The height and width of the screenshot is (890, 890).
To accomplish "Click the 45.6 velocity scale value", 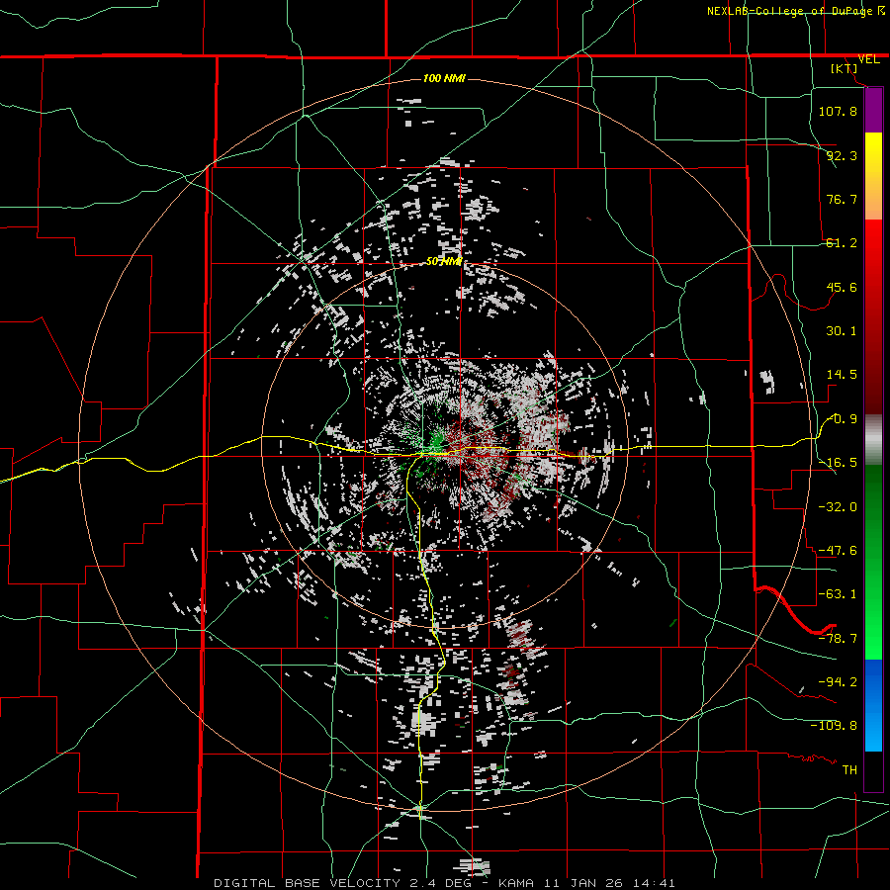I will pos(842,287).
